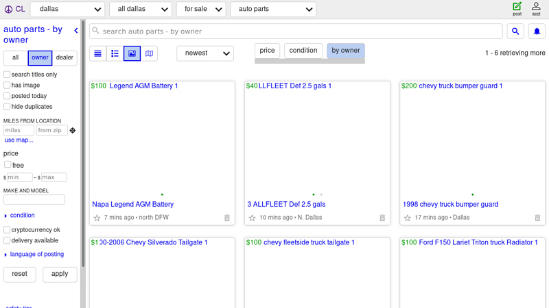Image resolution: width=549 pixels, height=308 pixels.
Task: Open the Ford F150 Lariet Radiator card
Action: (472, 272)
